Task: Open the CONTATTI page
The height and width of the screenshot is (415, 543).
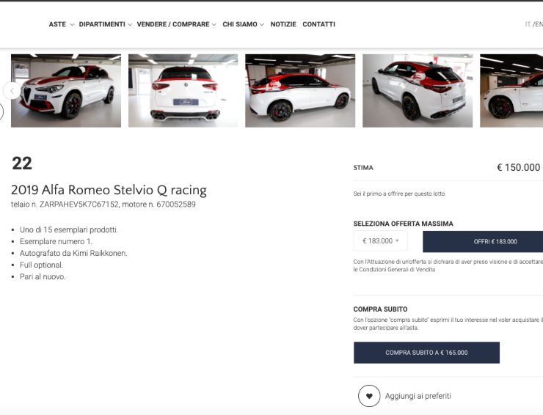Action: [318, 24]
